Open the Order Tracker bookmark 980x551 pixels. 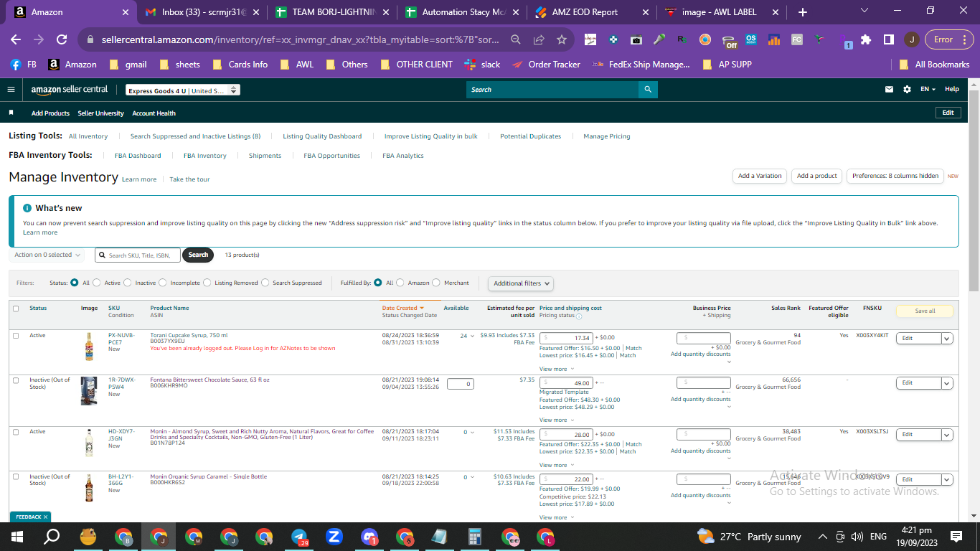click(x=546, y=65)
